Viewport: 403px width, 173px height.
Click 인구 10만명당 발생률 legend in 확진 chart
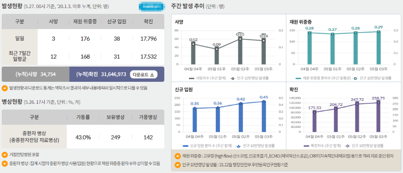364,146
